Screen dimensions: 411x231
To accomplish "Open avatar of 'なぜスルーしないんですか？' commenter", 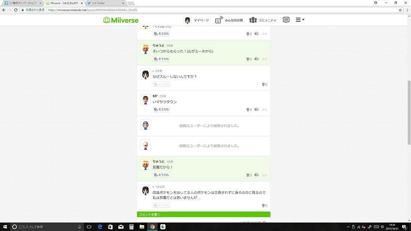I will tap(146, 74).
